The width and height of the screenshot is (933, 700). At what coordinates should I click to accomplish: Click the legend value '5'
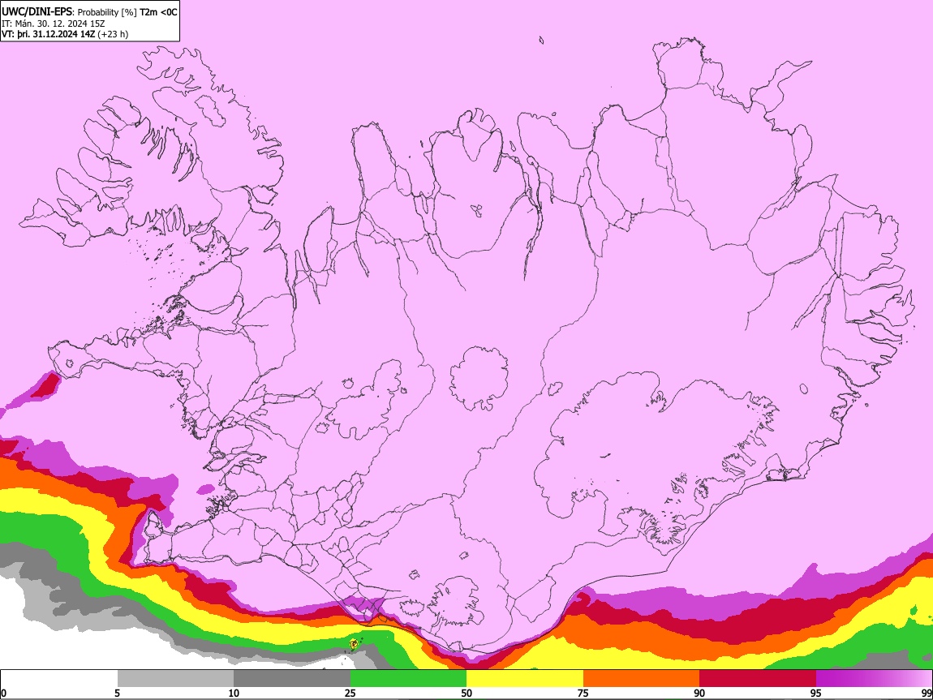(117, 693)
